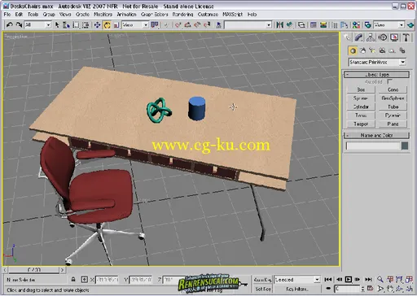The height and width of the screenshot is (296, 417).
Task: Switch to the Utilities hammer panel icon
Action: coord(406,37)
